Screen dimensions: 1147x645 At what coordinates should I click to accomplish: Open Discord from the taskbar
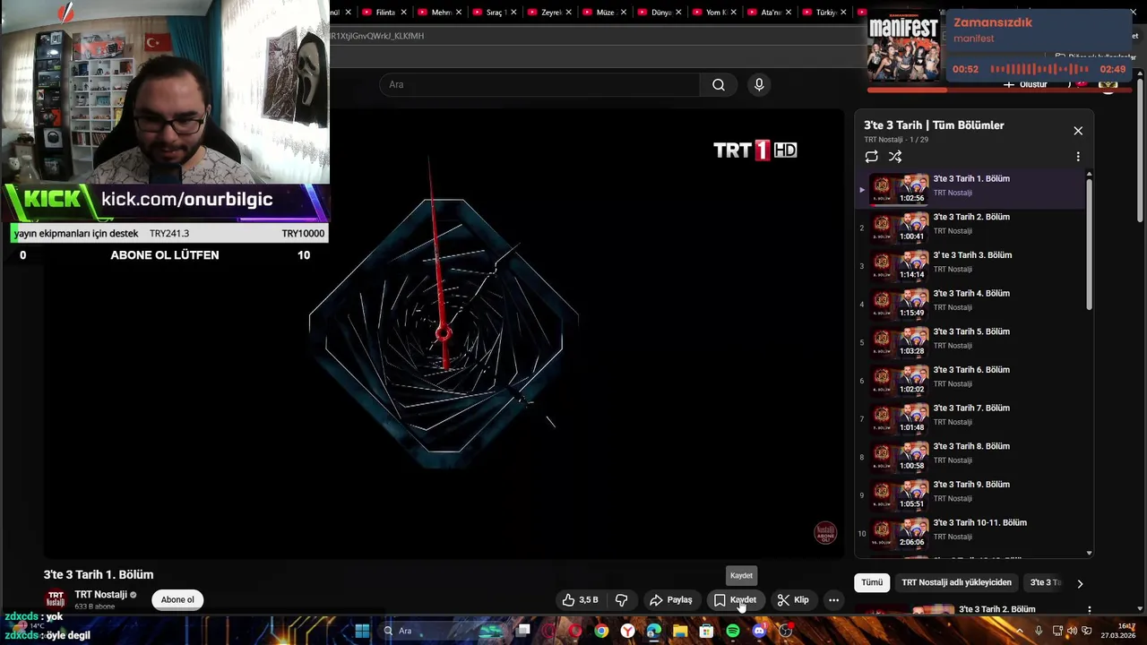click(760, 631)
